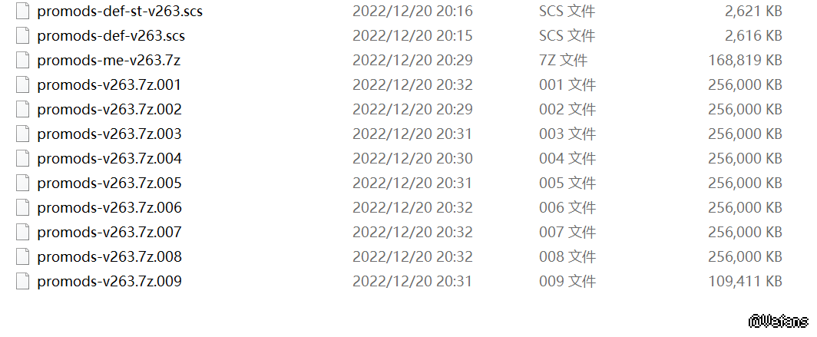
Task: Select the promods-me-v263.7z file icon
Action: (22, 61)
